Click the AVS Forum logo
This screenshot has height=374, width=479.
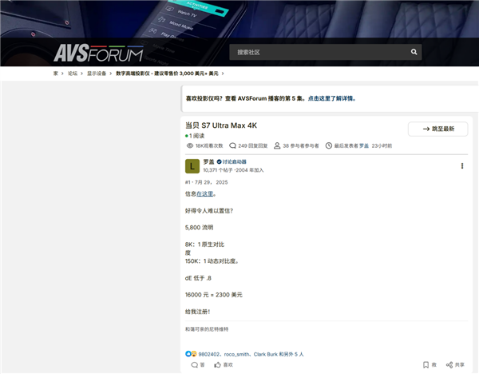99,53
